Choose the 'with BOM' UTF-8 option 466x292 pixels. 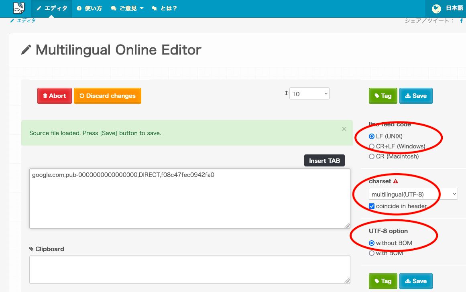372,253
